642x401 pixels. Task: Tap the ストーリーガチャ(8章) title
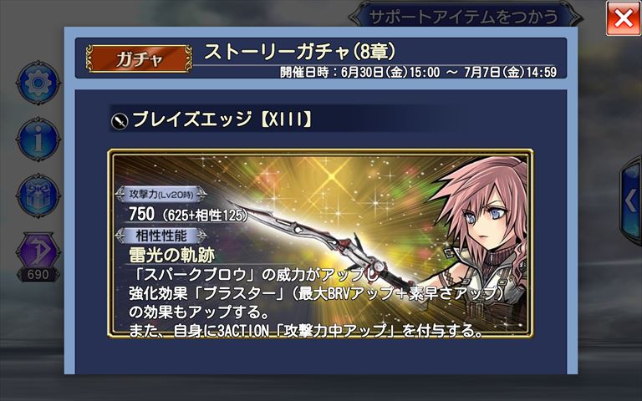(300, 52)
